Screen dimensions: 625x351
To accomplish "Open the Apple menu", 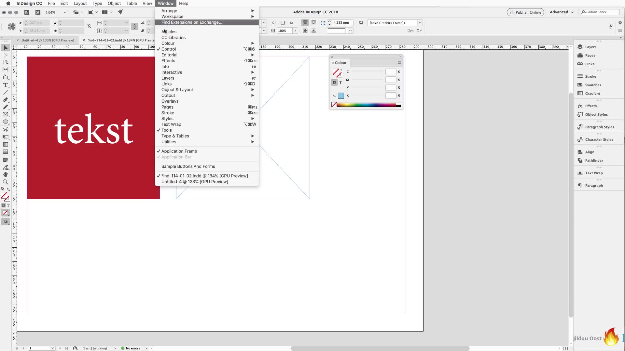I will (x=8, y=3).
